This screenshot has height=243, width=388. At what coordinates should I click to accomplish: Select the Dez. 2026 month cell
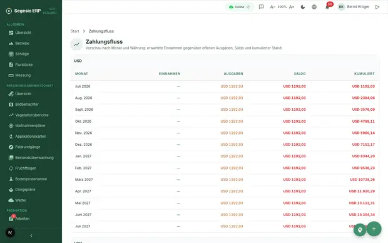83,145
